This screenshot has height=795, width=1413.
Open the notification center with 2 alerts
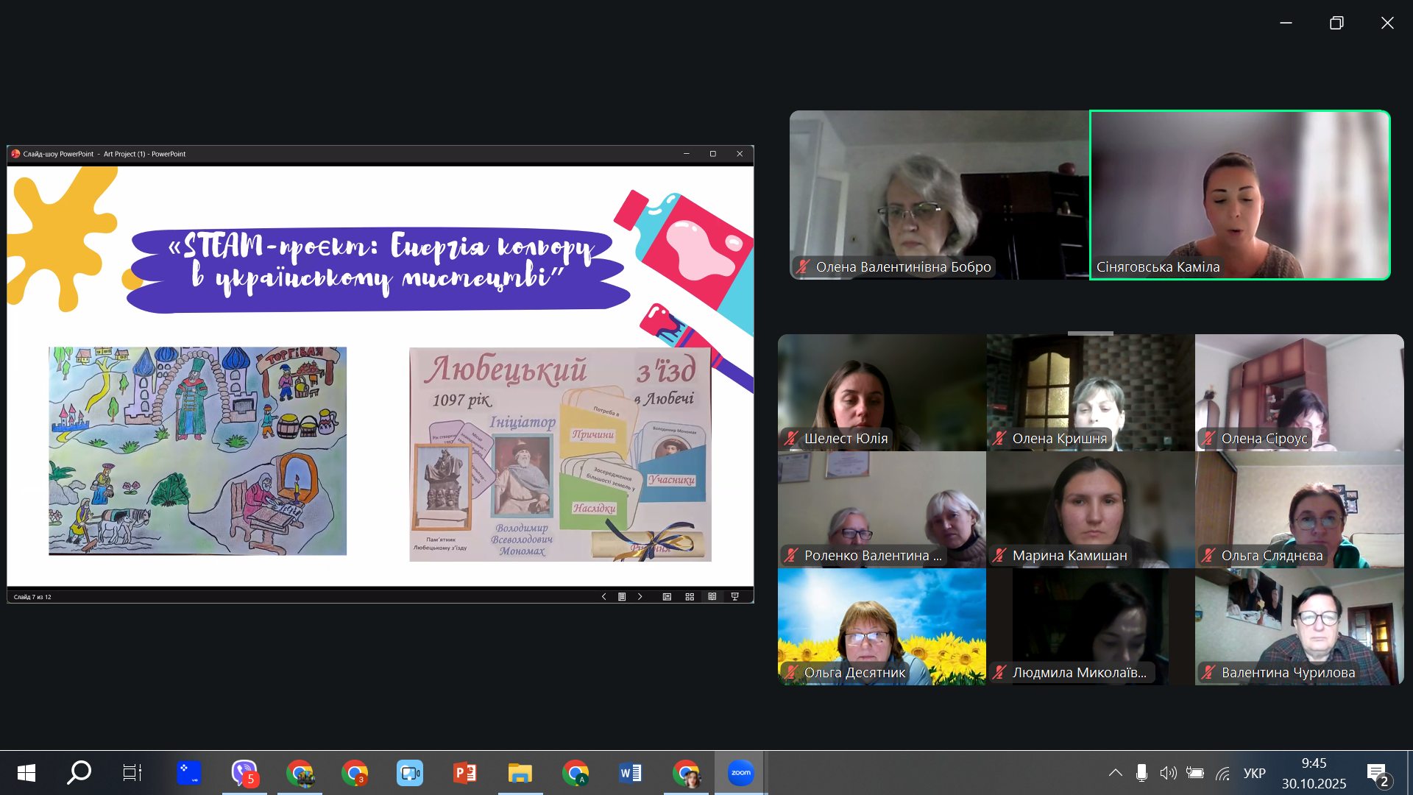pos(1377,773)
